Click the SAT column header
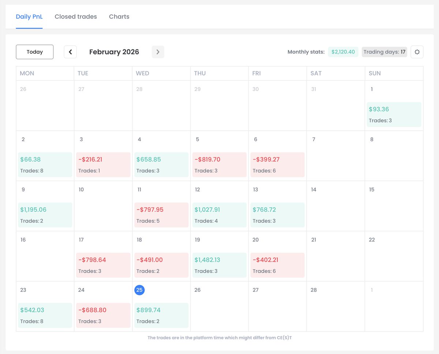 336,73
